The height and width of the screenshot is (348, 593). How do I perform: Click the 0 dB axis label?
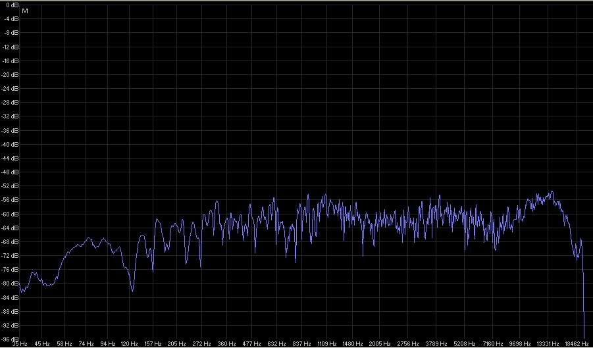click(12, 5)
